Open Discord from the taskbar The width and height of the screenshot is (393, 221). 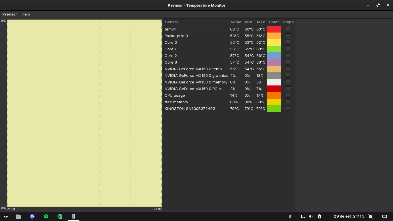[32, 216]
